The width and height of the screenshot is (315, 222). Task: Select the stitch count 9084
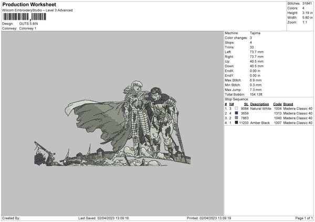click(x=245, y=108)
